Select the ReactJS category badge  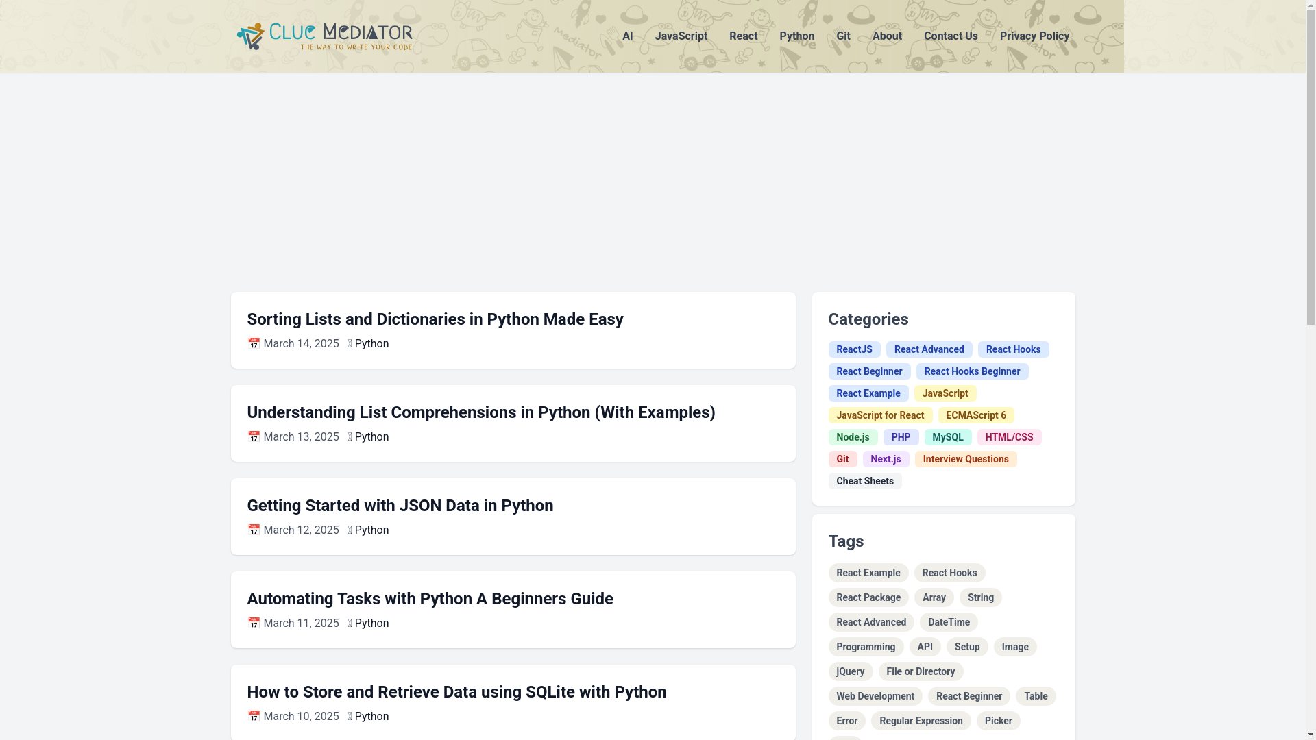pyautogui.click(x=854, y=349)
